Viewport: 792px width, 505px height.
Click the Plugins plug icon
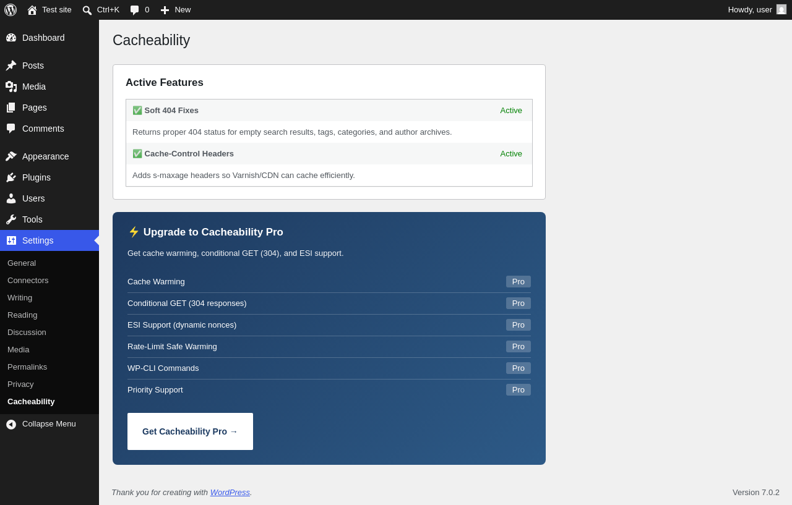11,177
